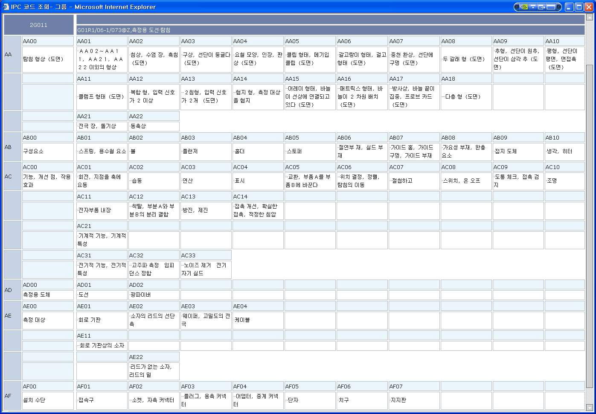Click code cell AC21
The image size is (596, 414).
click(x=102, y=226)
